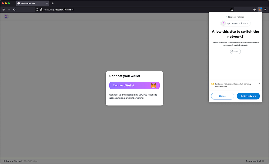
Task: Click the app.resource.finance site chip
Action: [x=235, y=23]
